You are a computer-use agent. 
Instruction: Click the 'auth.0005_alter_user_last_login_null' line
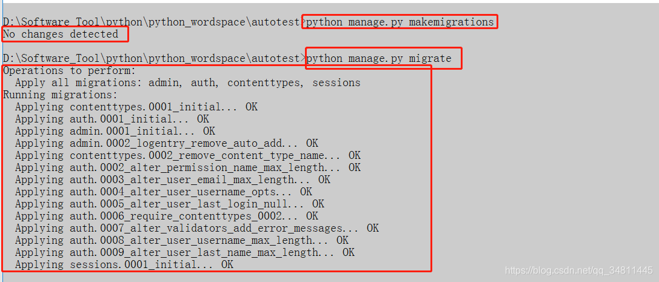point(170,204)
